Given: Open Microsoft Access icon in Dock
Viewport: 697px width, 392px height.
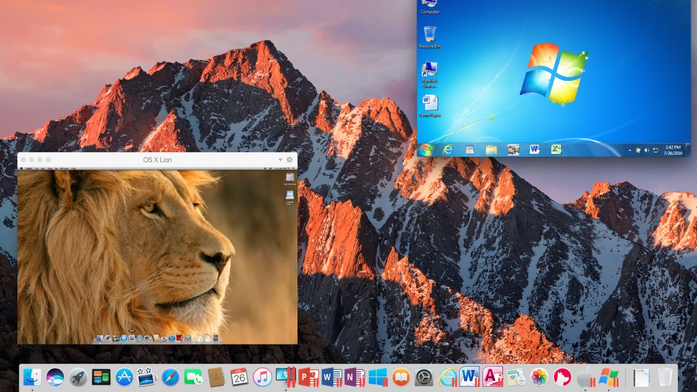Looking at the screenshot, I should [493, 377].
